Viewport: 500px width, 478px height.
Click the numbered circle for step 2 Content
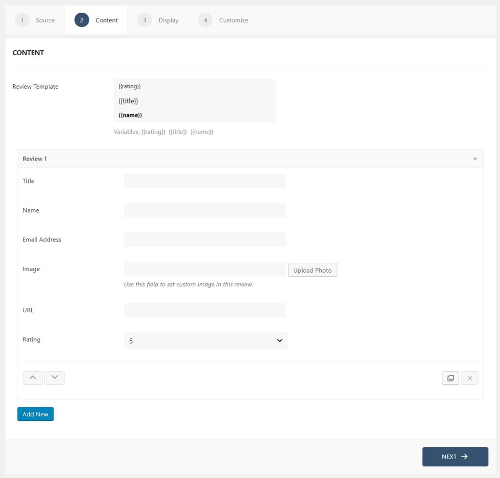tap(82, 20)
